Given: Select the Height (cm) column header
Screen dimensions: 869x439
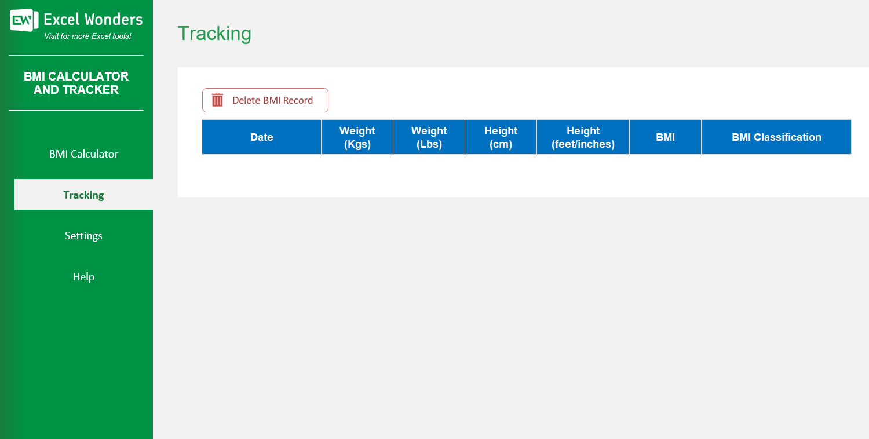Looking at the screenshot, I should [501, 137].
